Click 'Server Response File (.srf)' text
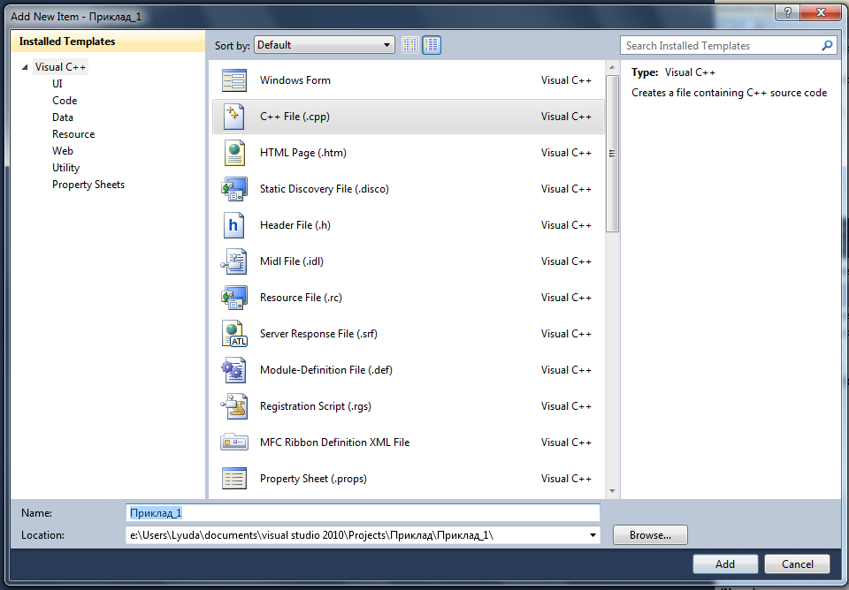The height and width of the screenshot is (590, 849). 318,334
